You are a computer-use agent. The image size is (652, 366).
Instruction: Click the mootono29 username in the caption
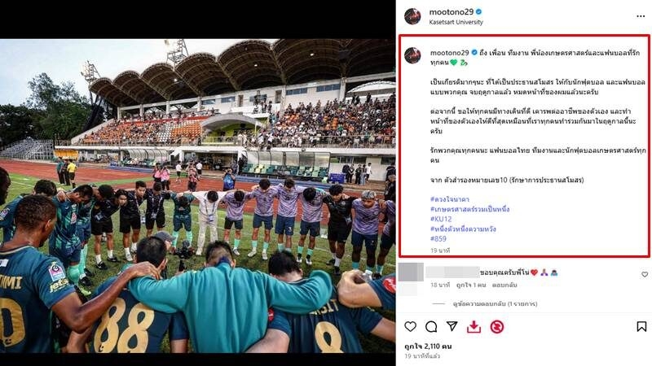(x=450, y=53)
